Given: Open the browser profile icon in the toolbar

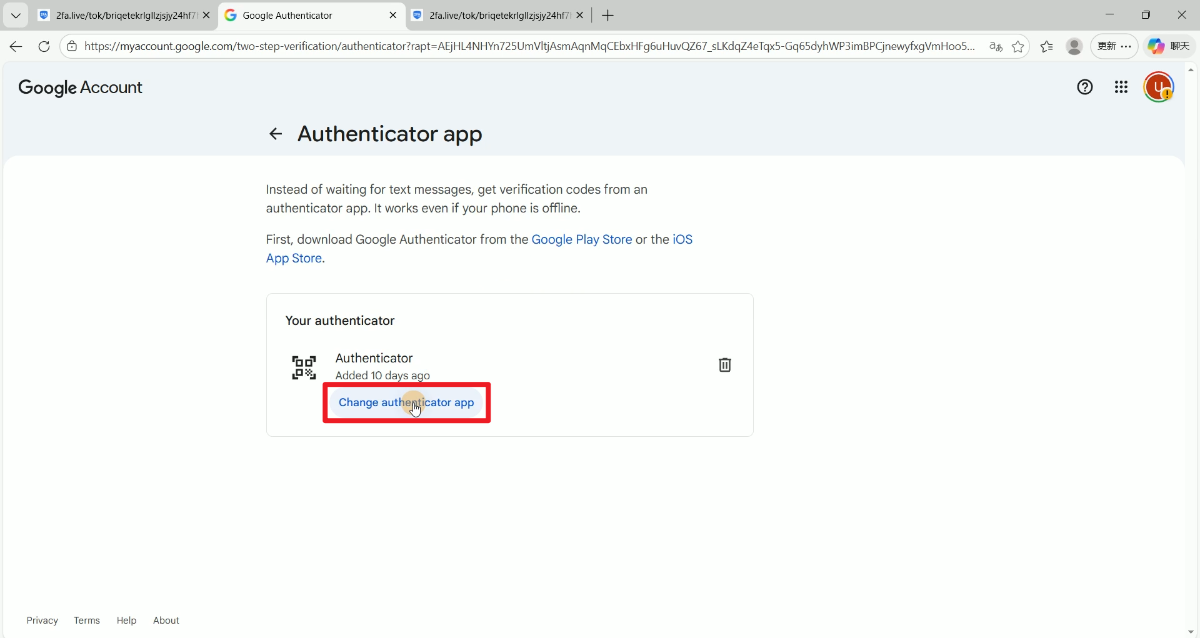Looking at the screenshot, I should 1074,47.
